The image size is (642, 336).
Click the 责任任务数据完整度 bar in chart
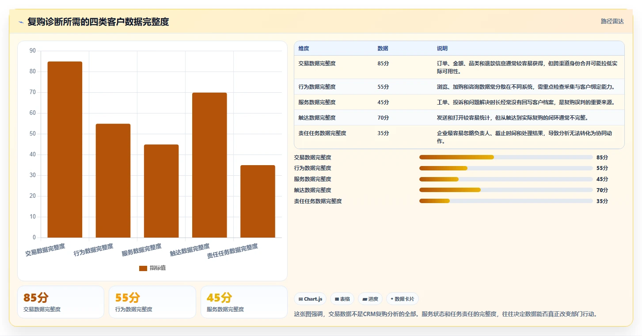[x=258, y=201]
